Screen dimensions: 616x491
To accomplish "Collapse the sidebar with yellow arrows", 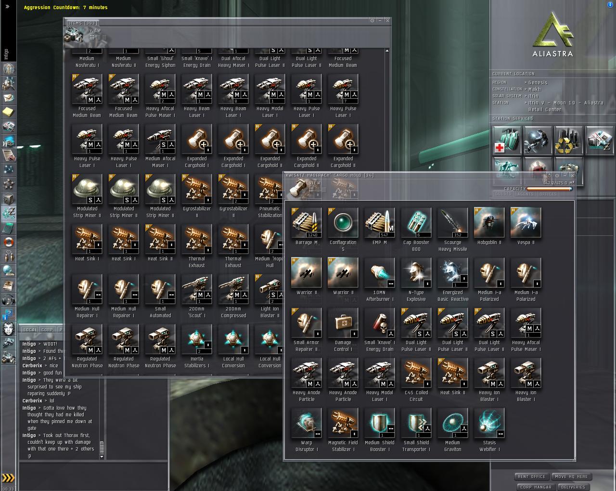I will pyautogui.click(x=8, y=478).
